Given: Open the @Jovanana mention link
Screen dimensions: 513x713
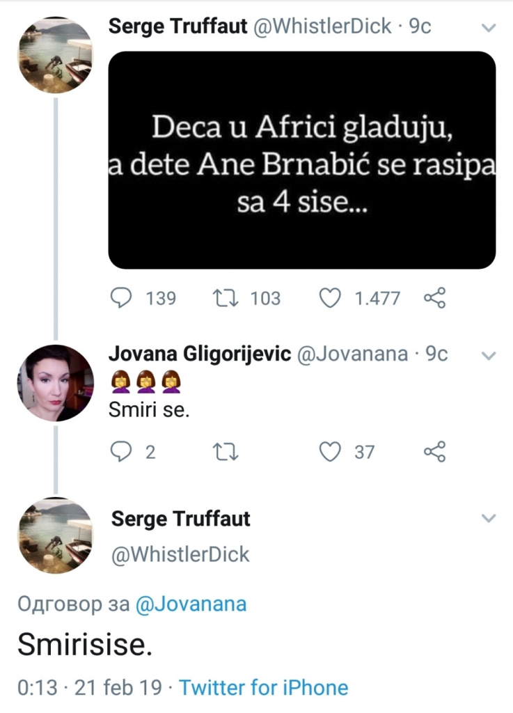Looking at the screenshot, I should pos(191,604).
